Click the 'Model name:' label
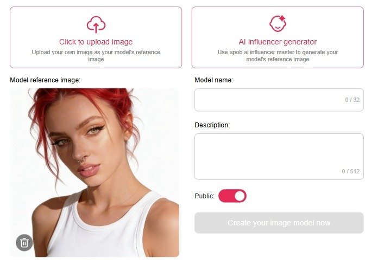The height and width of the screenshot is (265, 378). coord(214,80)
